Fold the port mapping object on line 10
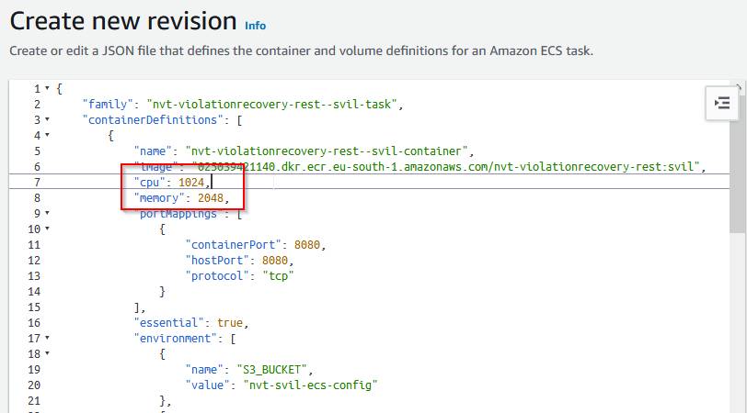747x413 pixels. coord(47,229)
